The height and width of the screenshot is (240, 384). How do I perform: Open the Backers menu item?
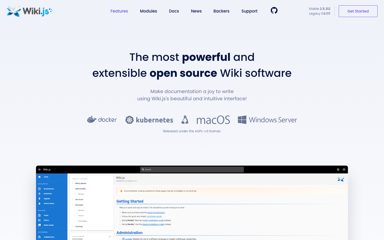(x=221, y=11)
